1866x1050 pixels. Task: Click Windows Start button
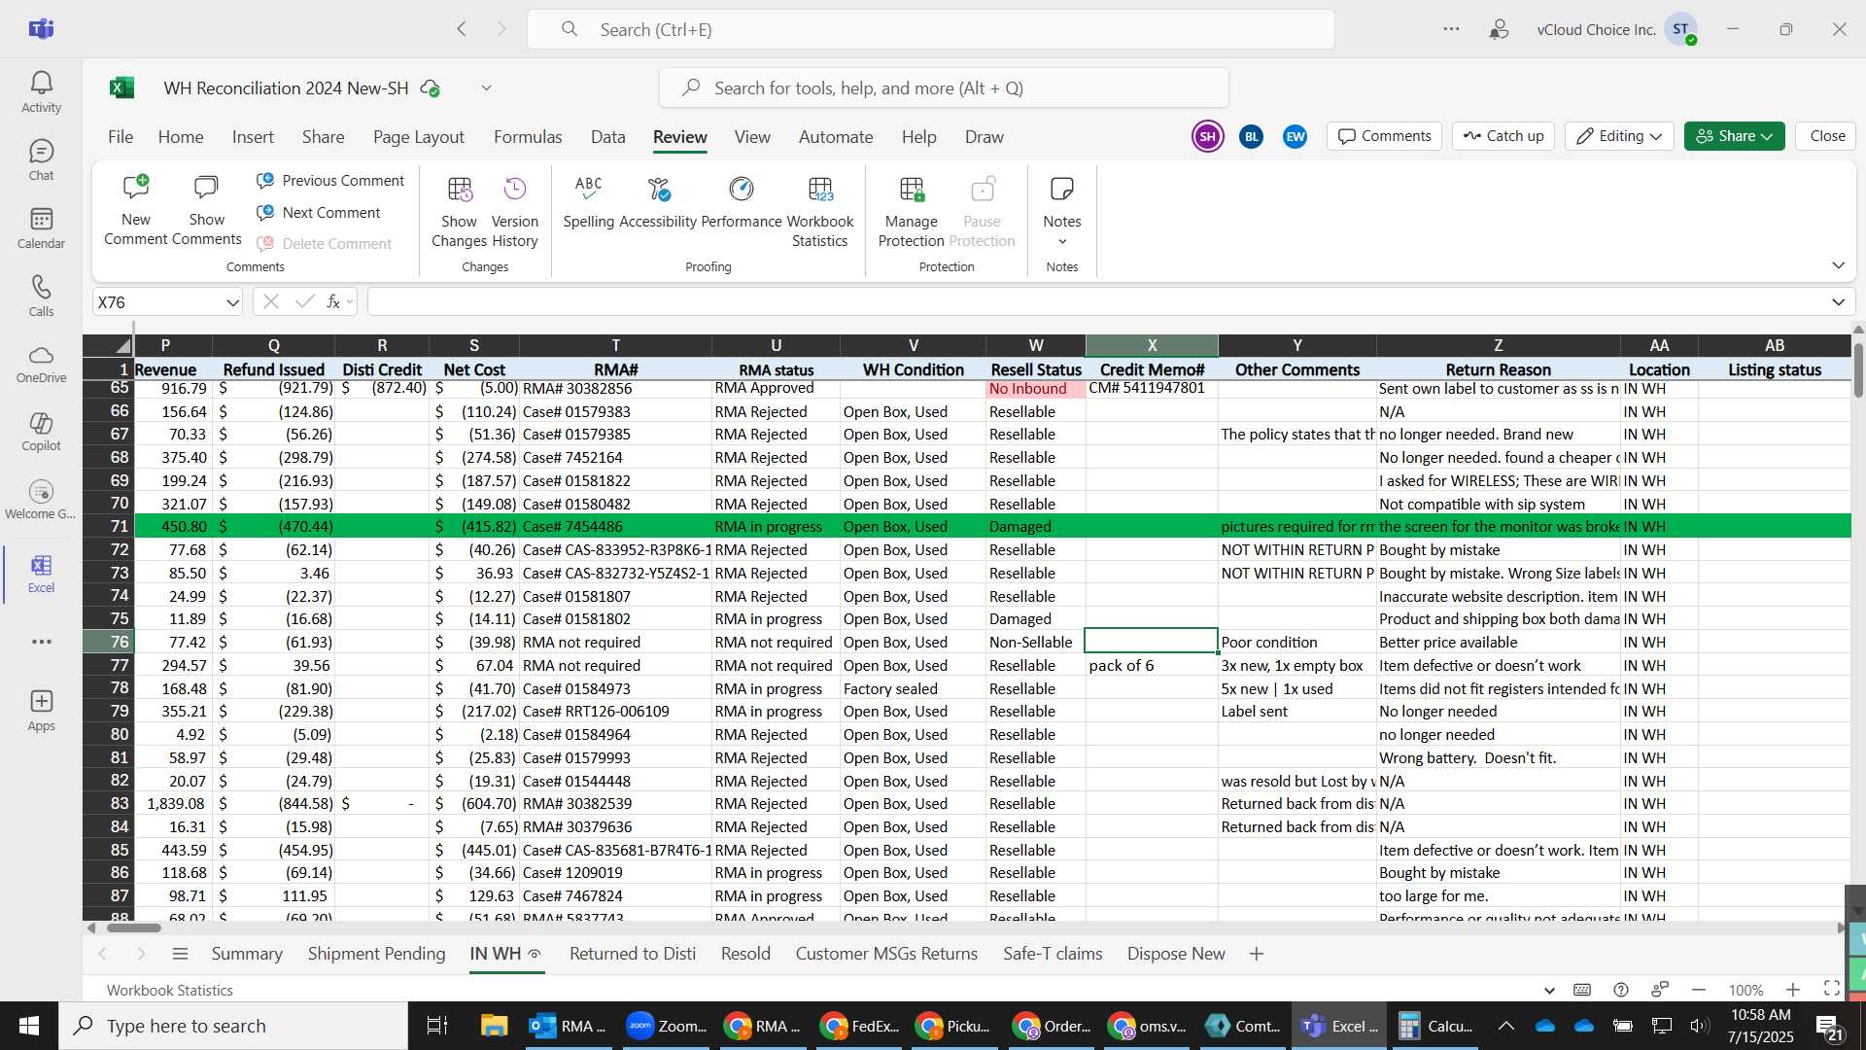coord(29,1026)
